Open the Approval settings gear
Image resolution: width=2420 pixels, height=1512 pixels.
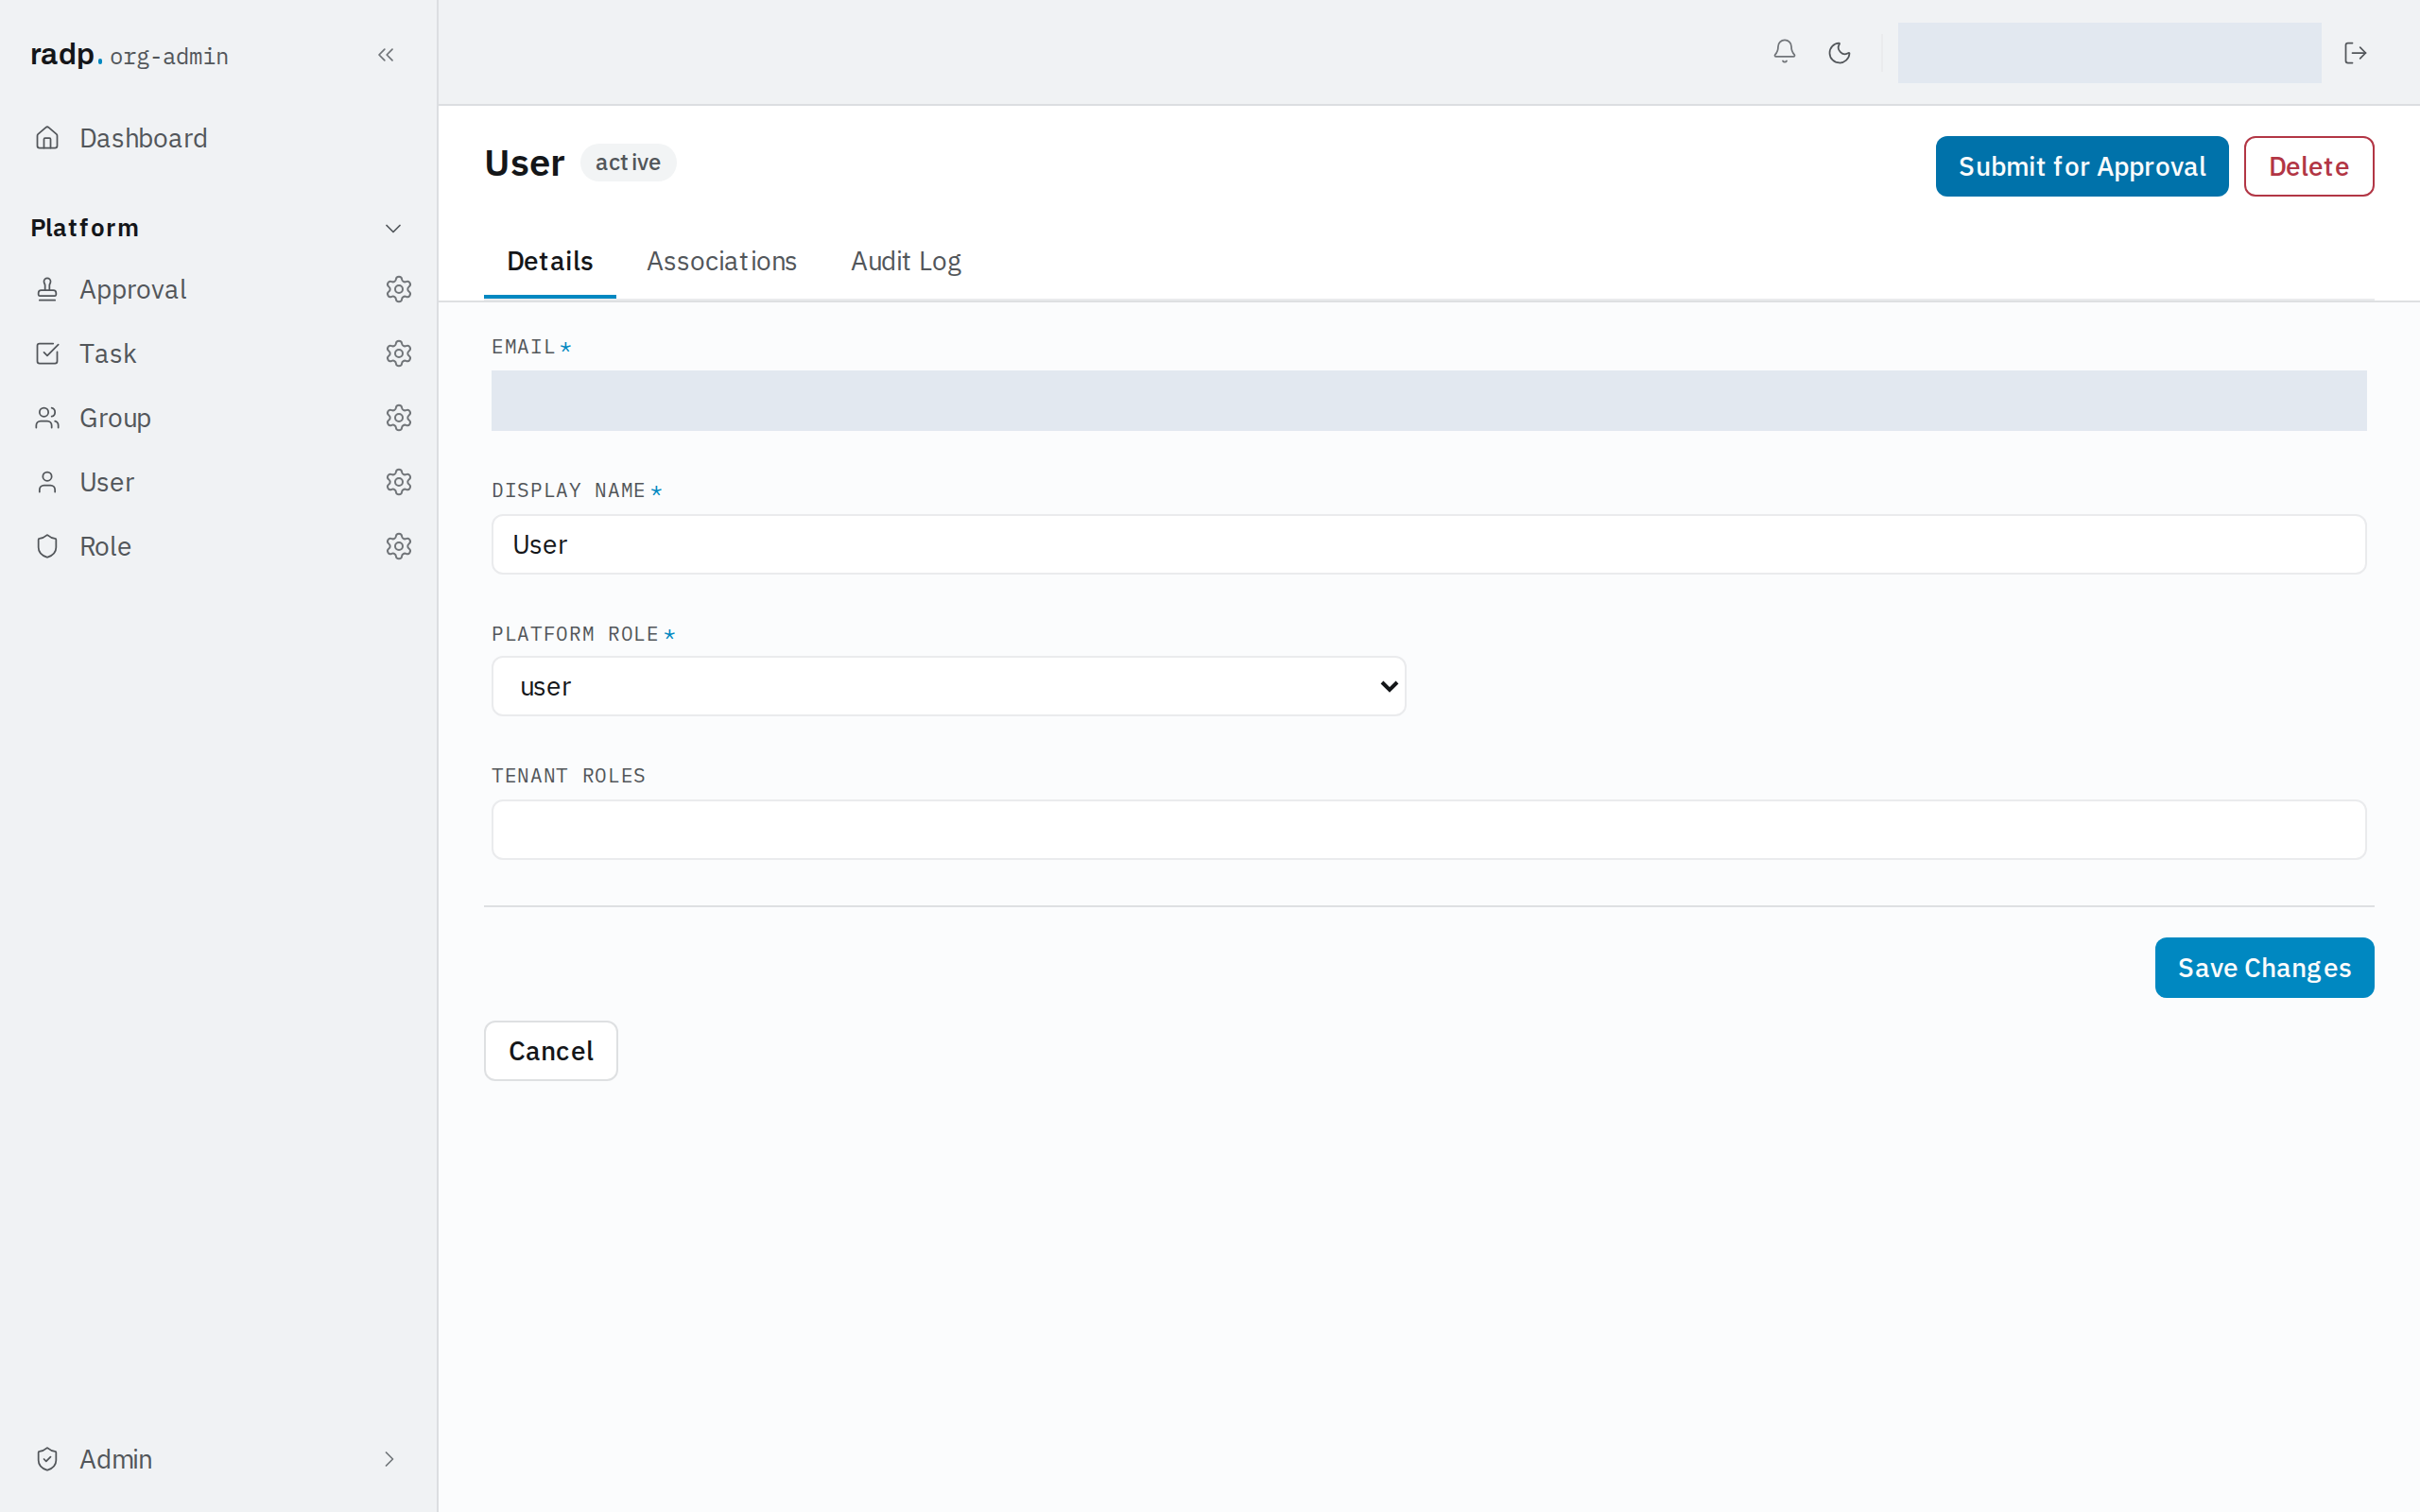(x=399, y=289)
